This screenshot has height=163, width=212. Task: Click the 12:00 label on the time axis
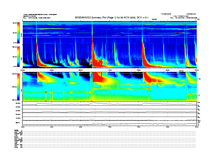(109, 70)
